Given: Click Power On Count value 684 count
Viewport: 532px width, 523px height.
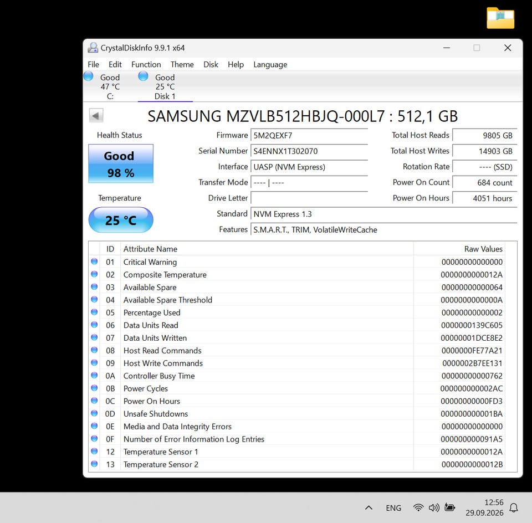Looking at the screenshot, I should tap(484, 182).
